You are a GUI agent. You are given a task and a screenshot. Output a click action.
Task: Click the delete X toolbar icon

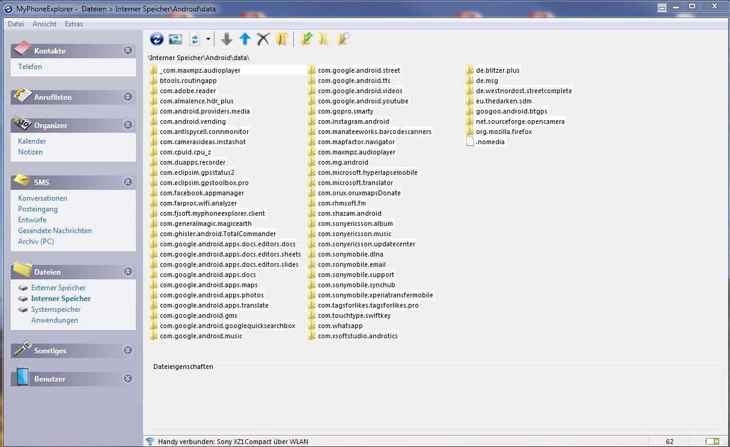point(263,39)
